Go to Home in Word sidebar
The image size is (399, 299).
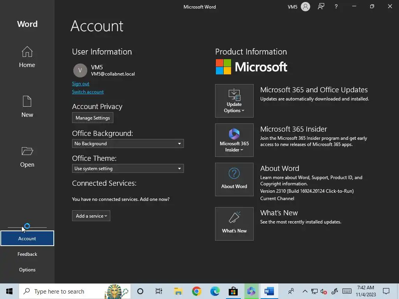[27, 57]
